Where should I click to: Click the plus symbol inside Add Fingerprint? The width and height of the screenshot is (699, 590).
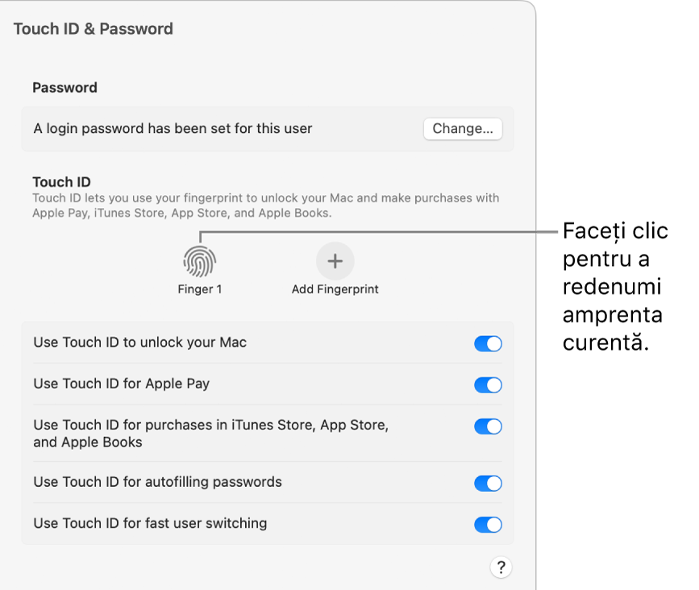[x=335, y=260]
